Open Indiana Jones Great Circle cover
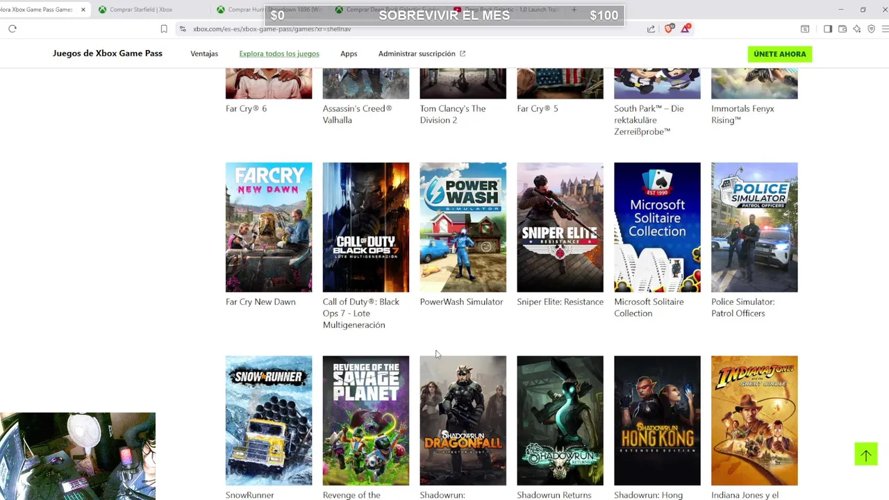Image resolution: width=889 pixels, height=500 pixels. (x=754, y=421)
